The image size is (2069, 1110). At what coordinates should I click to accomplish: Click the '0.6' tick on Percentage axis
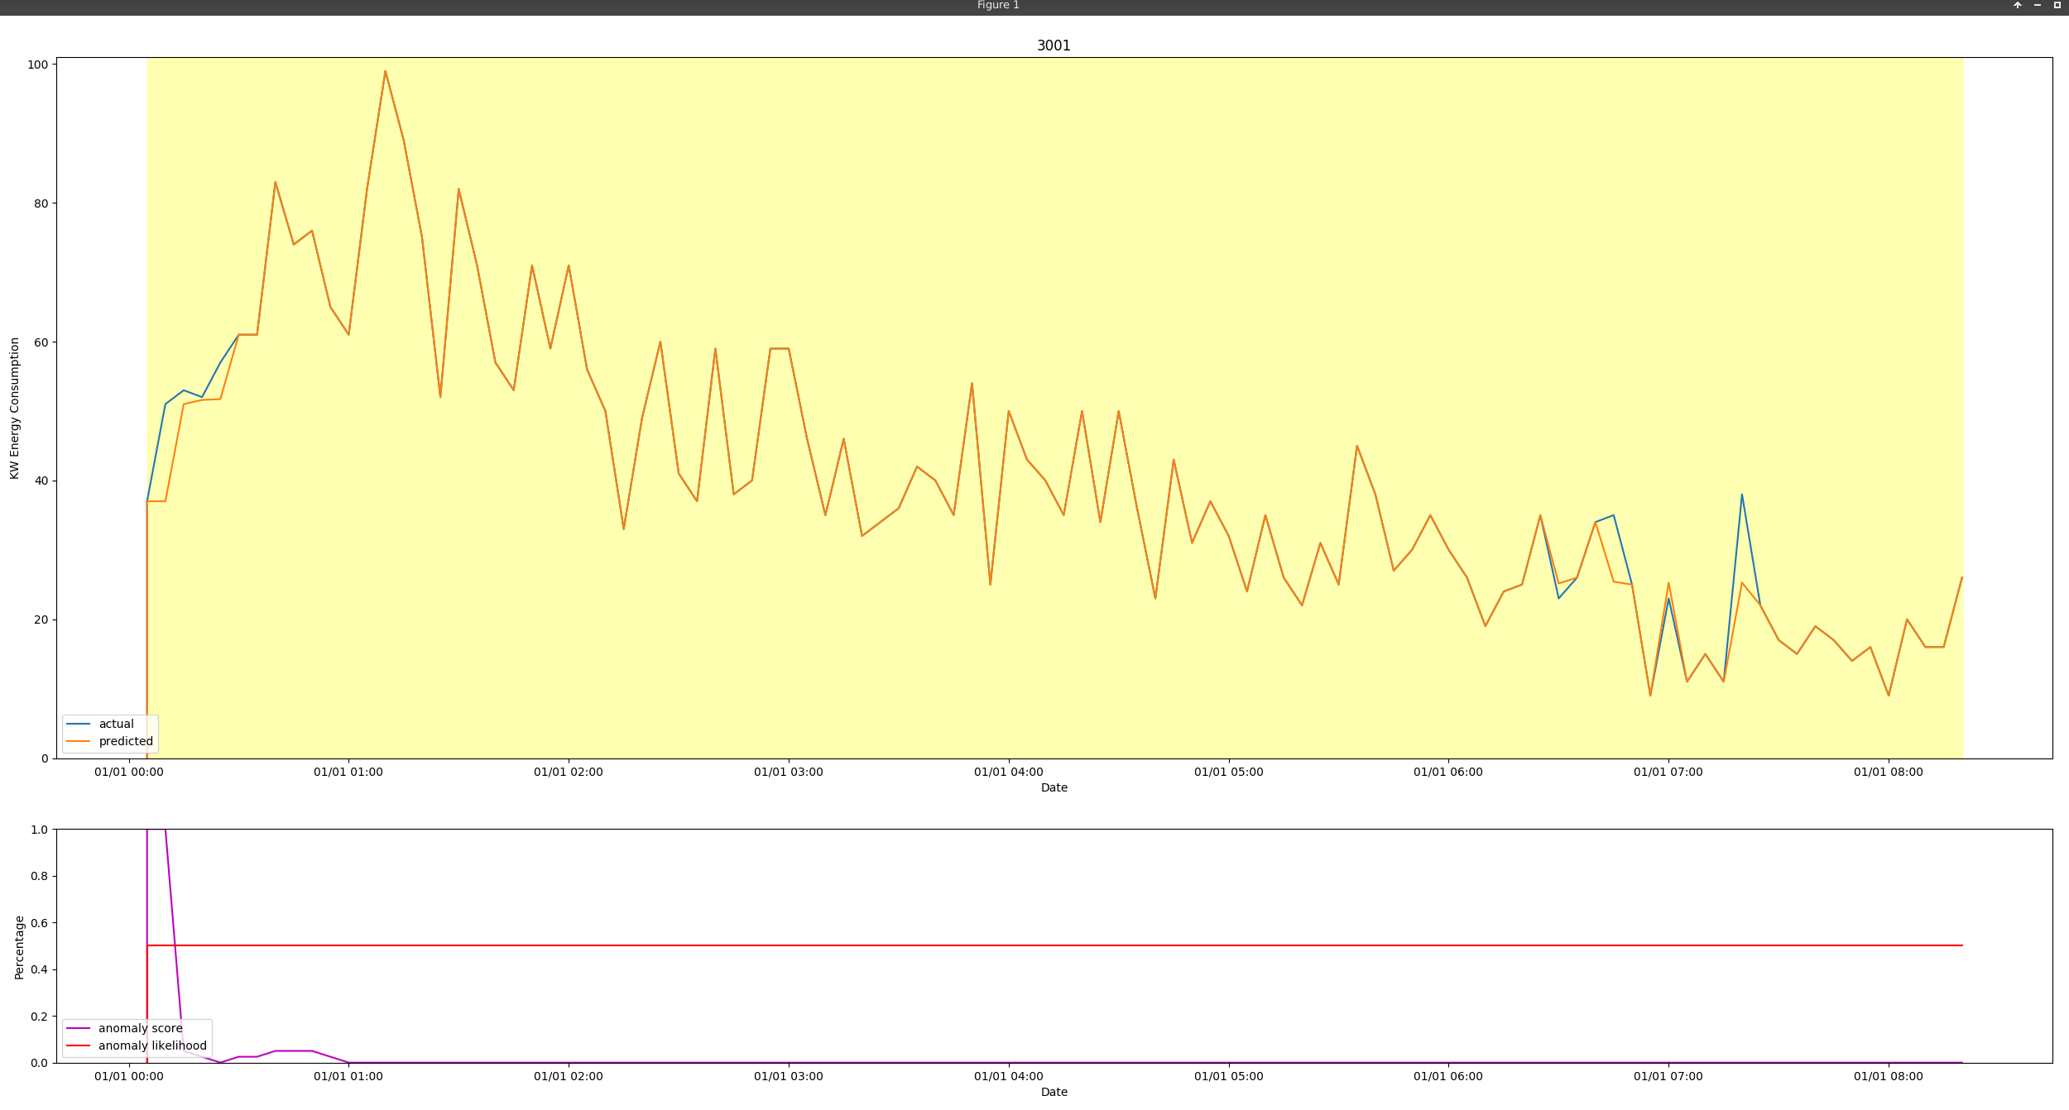coord(39,923)
